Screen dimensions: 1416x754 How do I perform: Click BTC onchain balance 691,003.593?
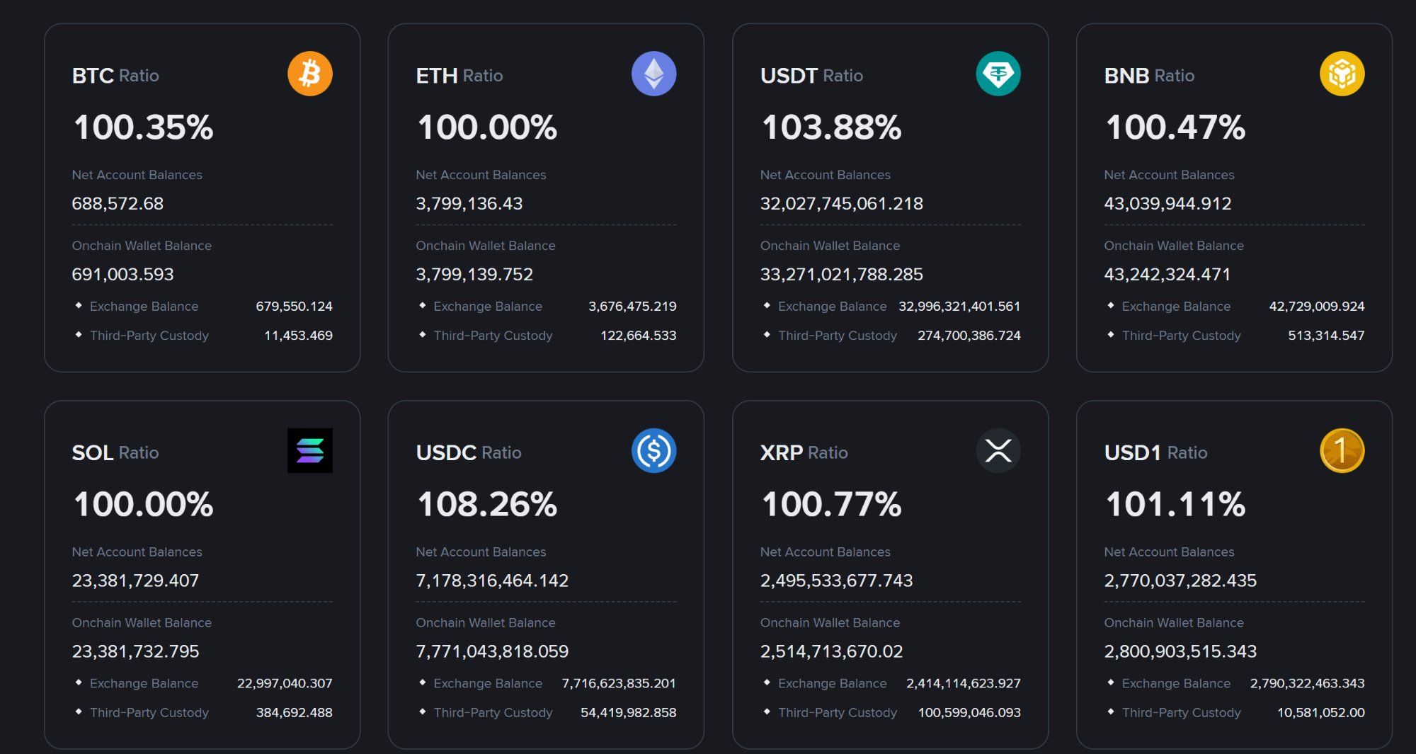click(122, 275)
